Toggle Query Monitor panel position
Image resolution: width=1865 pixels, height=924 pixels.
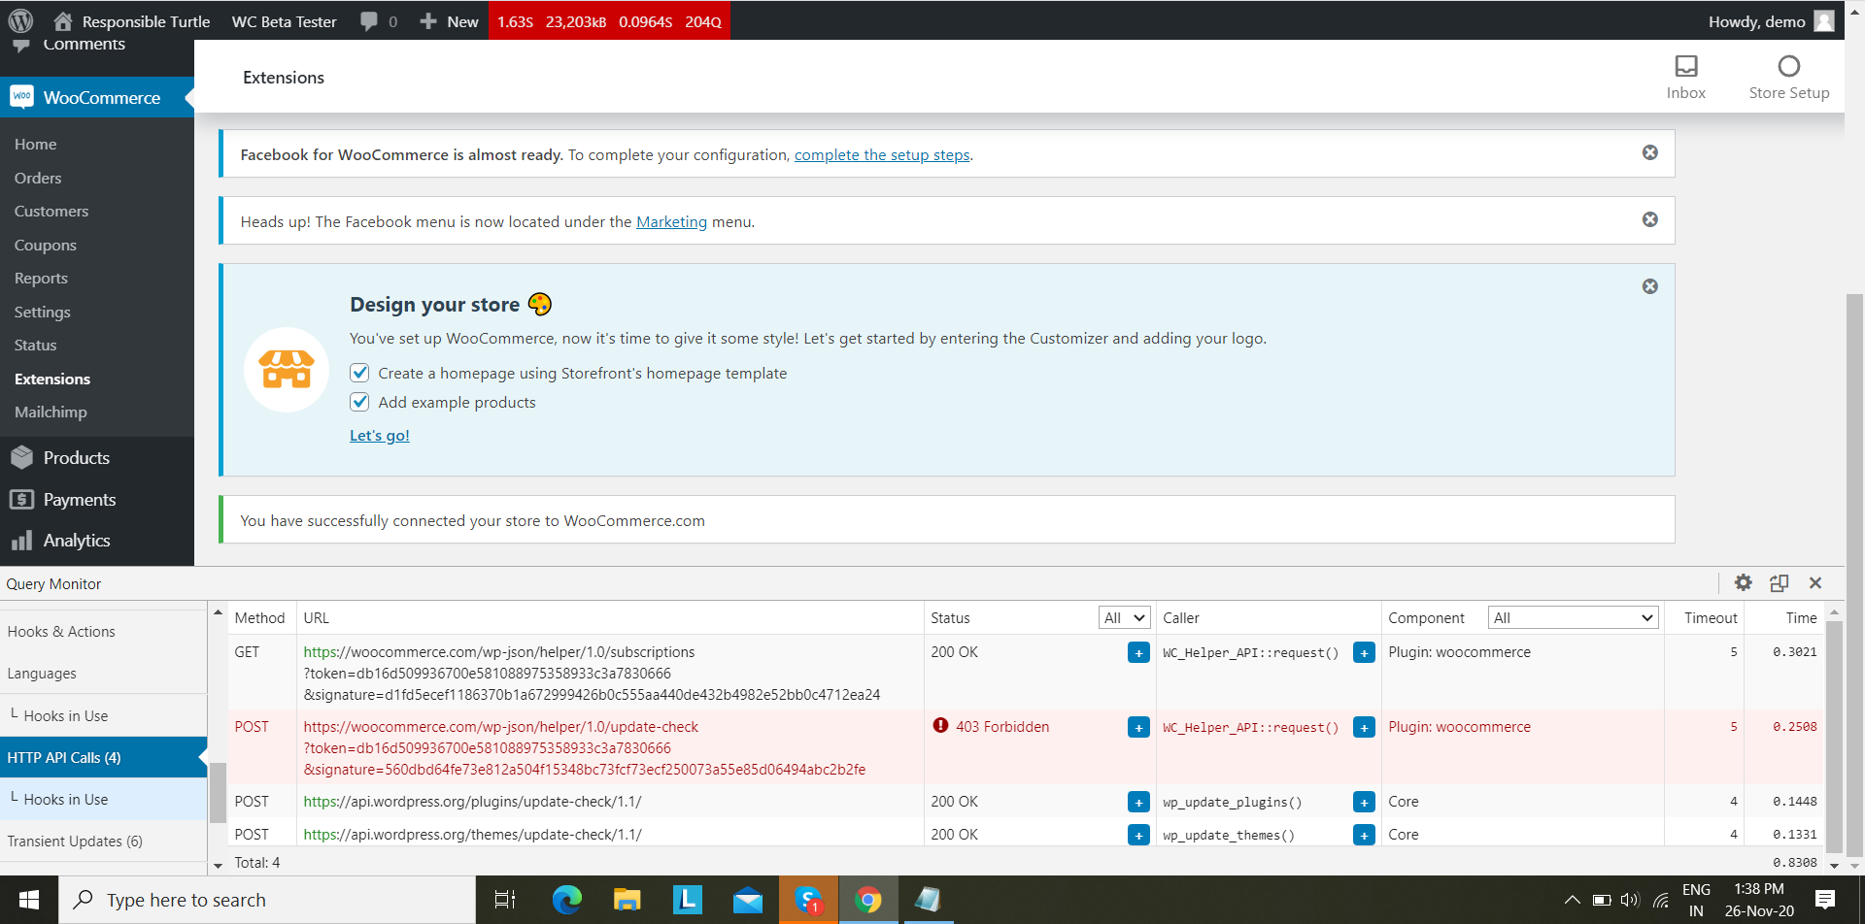pyautogui.click(x=1780, y=582)
